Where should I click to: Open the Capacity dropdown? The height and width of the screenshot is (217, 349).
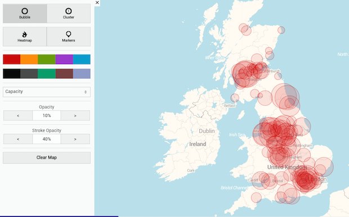point(47,92)
